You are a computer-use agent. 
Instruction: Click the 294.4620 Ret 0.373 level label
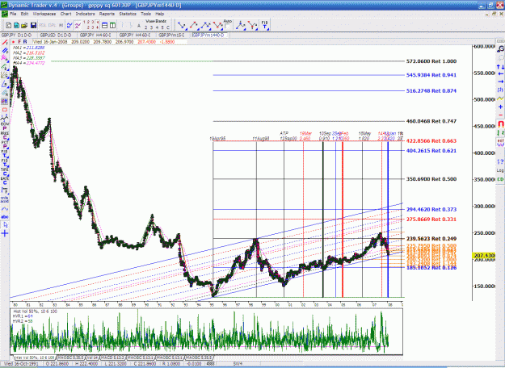[431, 209]
